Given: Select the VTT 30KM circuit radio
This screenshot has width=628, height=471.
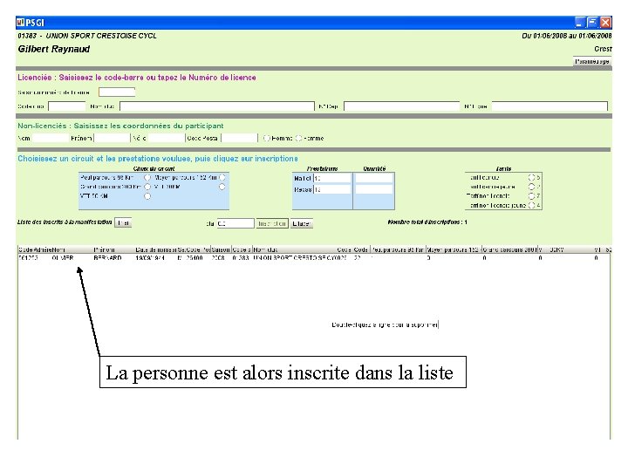Looking at the screenshot, I should pyautogui.click(x=222, y=187).
